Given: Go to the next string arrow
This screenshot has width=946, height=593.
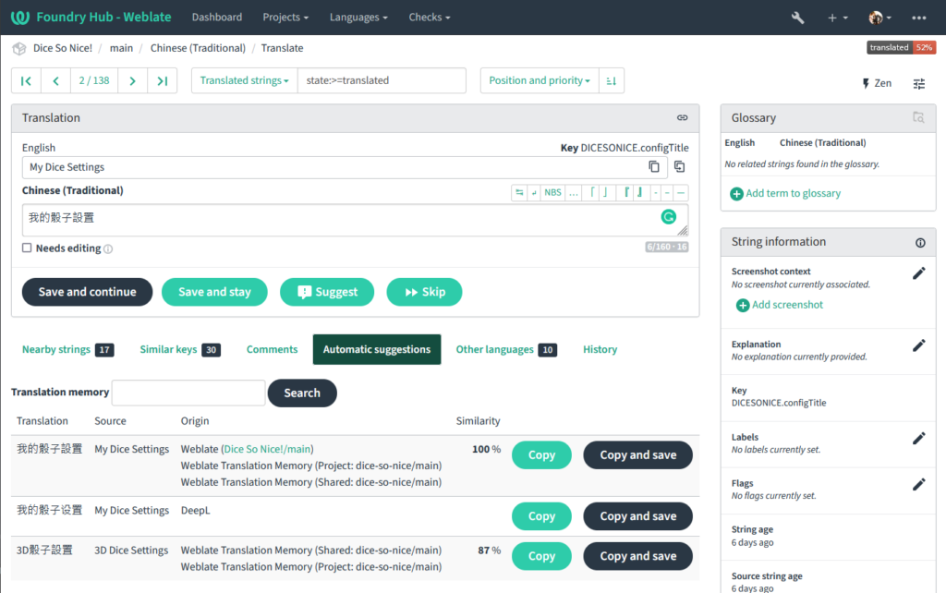Looking at the screenshot, I should [x=133, y=81].
